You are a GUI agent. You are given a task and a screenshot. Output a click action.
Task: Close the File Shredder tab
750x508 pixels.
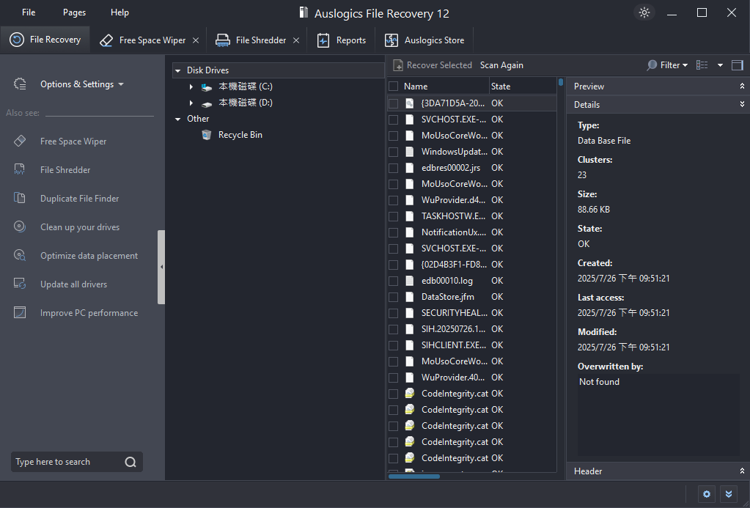point(296,40)
